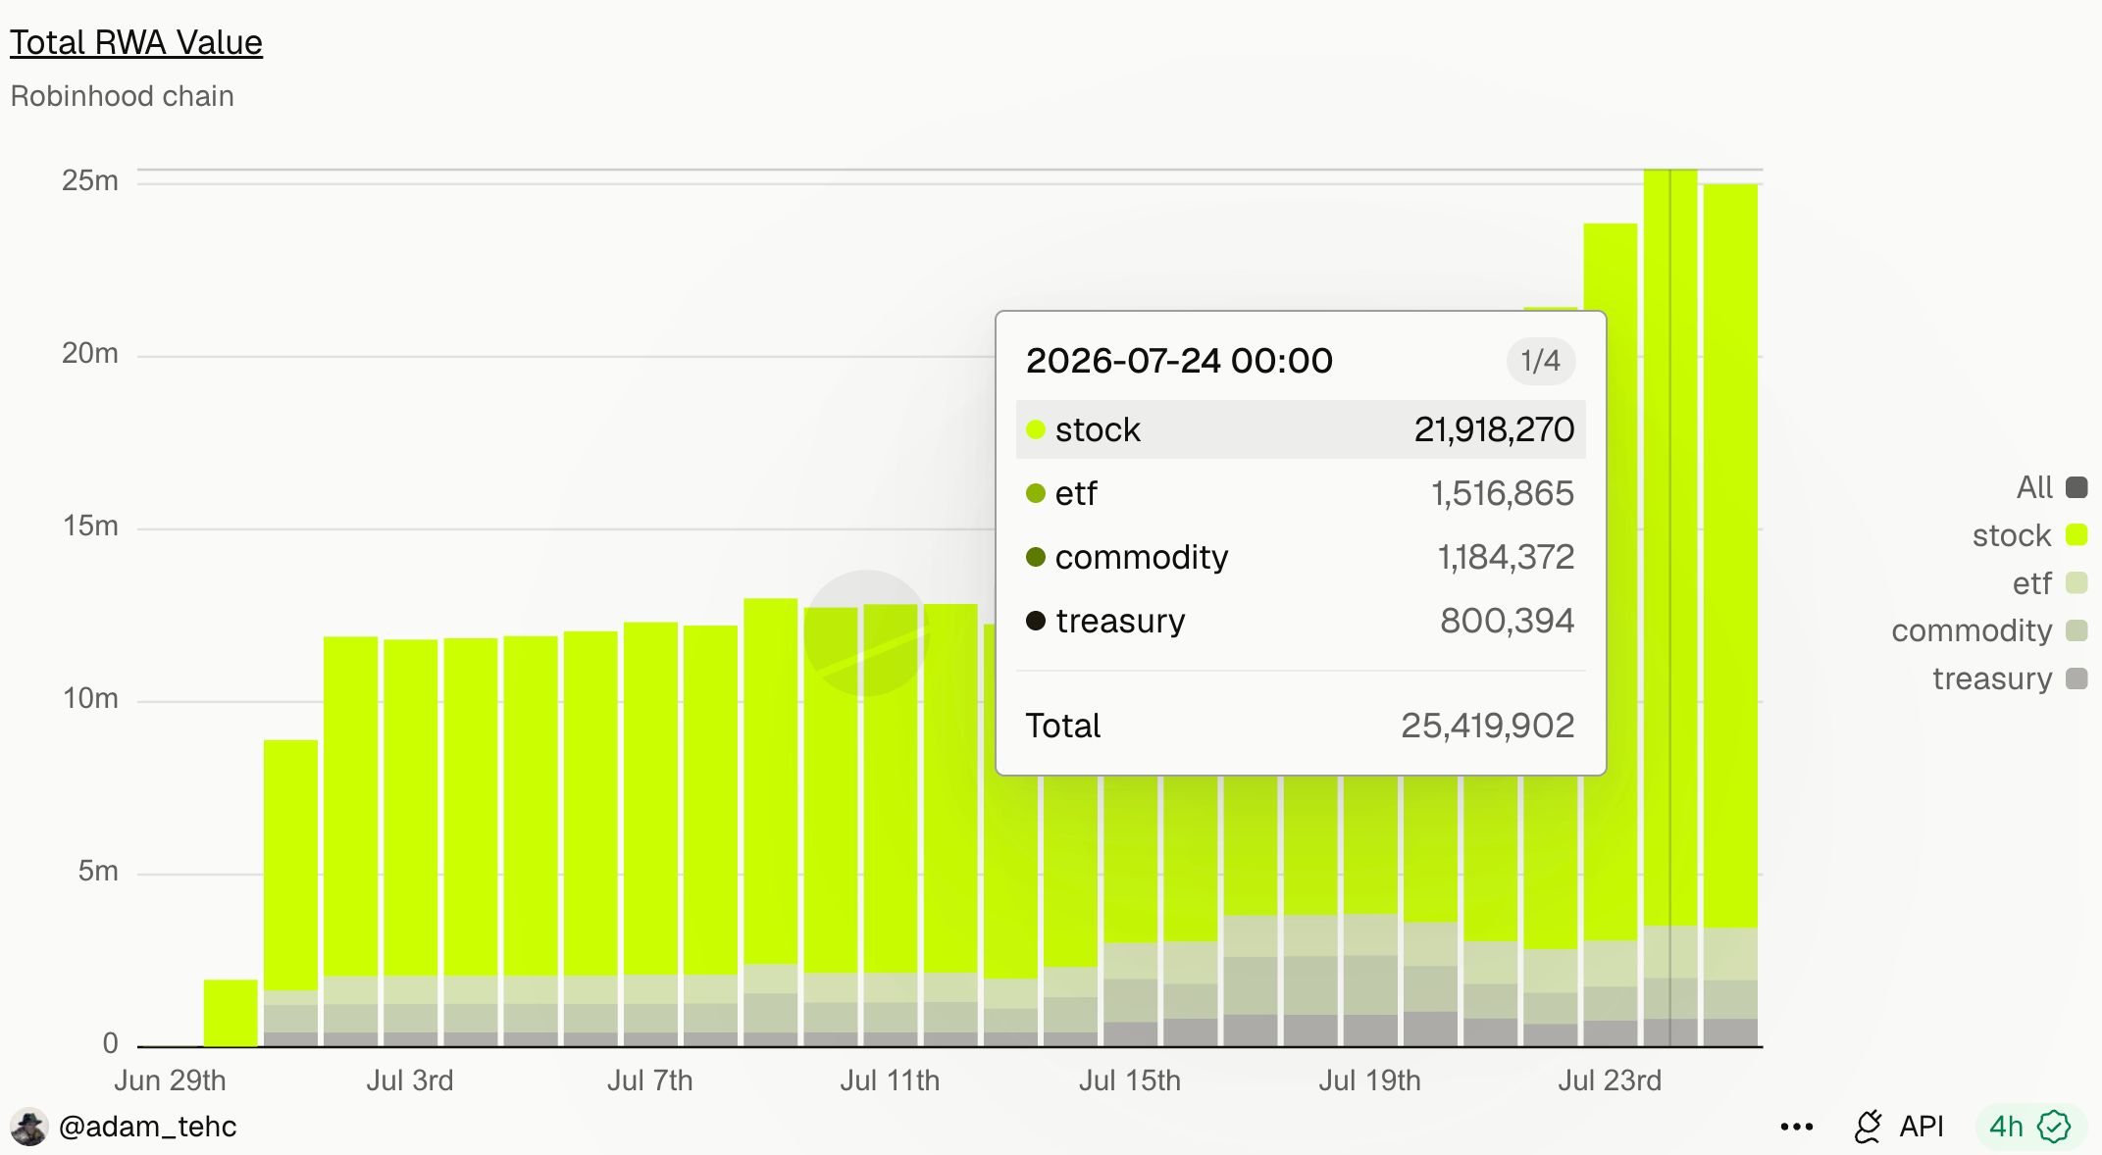The width and height of the screenshot is (2102, 1155).
Task: Select the stock row in tooltip
Action: tap(1301, 429)
